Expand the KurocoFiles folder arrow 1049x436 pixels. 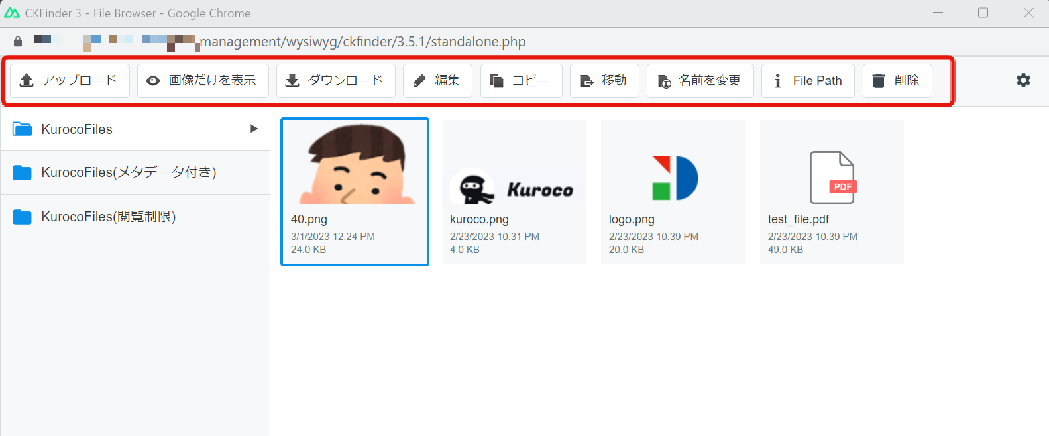tap(254, 129)
